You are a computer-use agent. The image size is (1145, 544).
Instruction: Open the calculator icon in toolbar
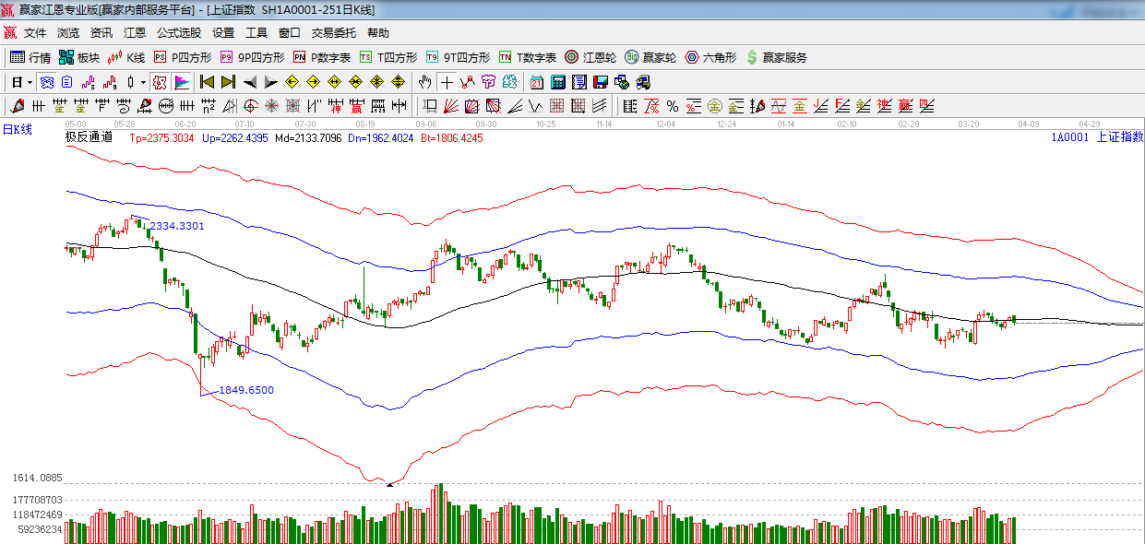click(557, 82)
